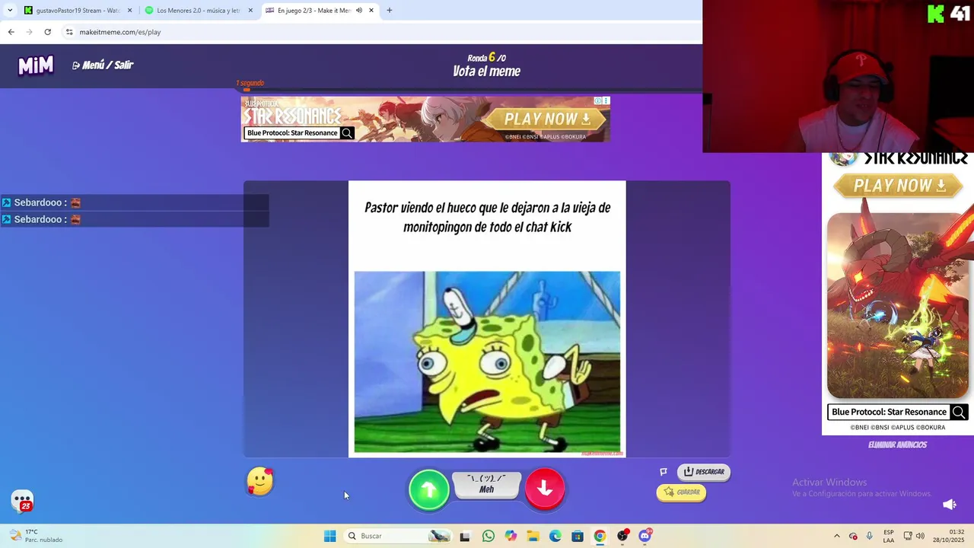Click the MiM logo
The image size is (974, 548).
point(36,65)
